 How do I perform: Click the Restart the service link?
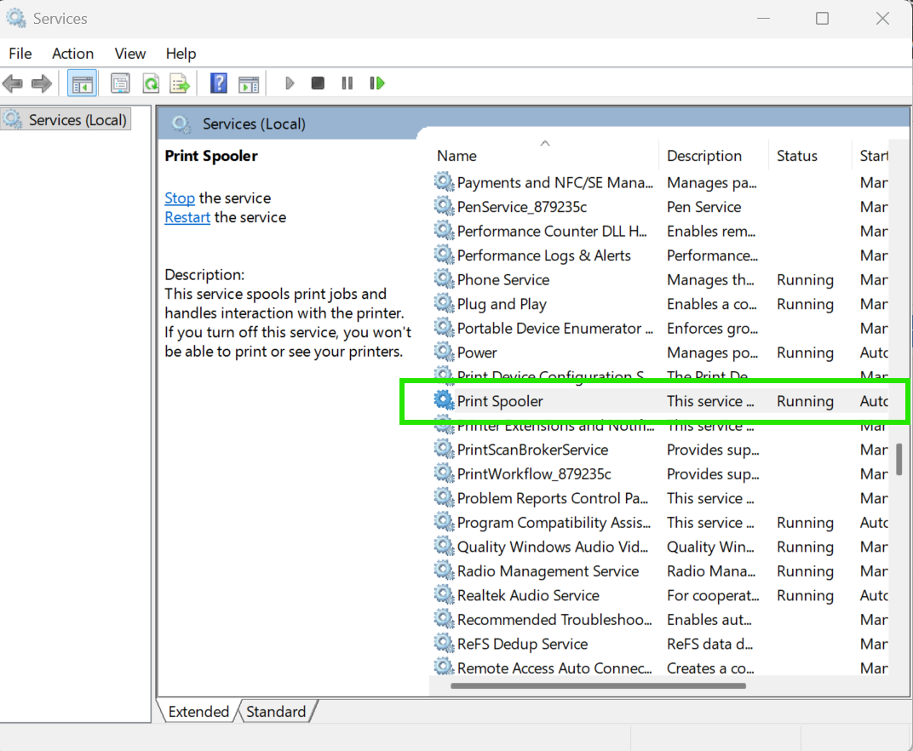pyautogui.click(x=187, y=217)
